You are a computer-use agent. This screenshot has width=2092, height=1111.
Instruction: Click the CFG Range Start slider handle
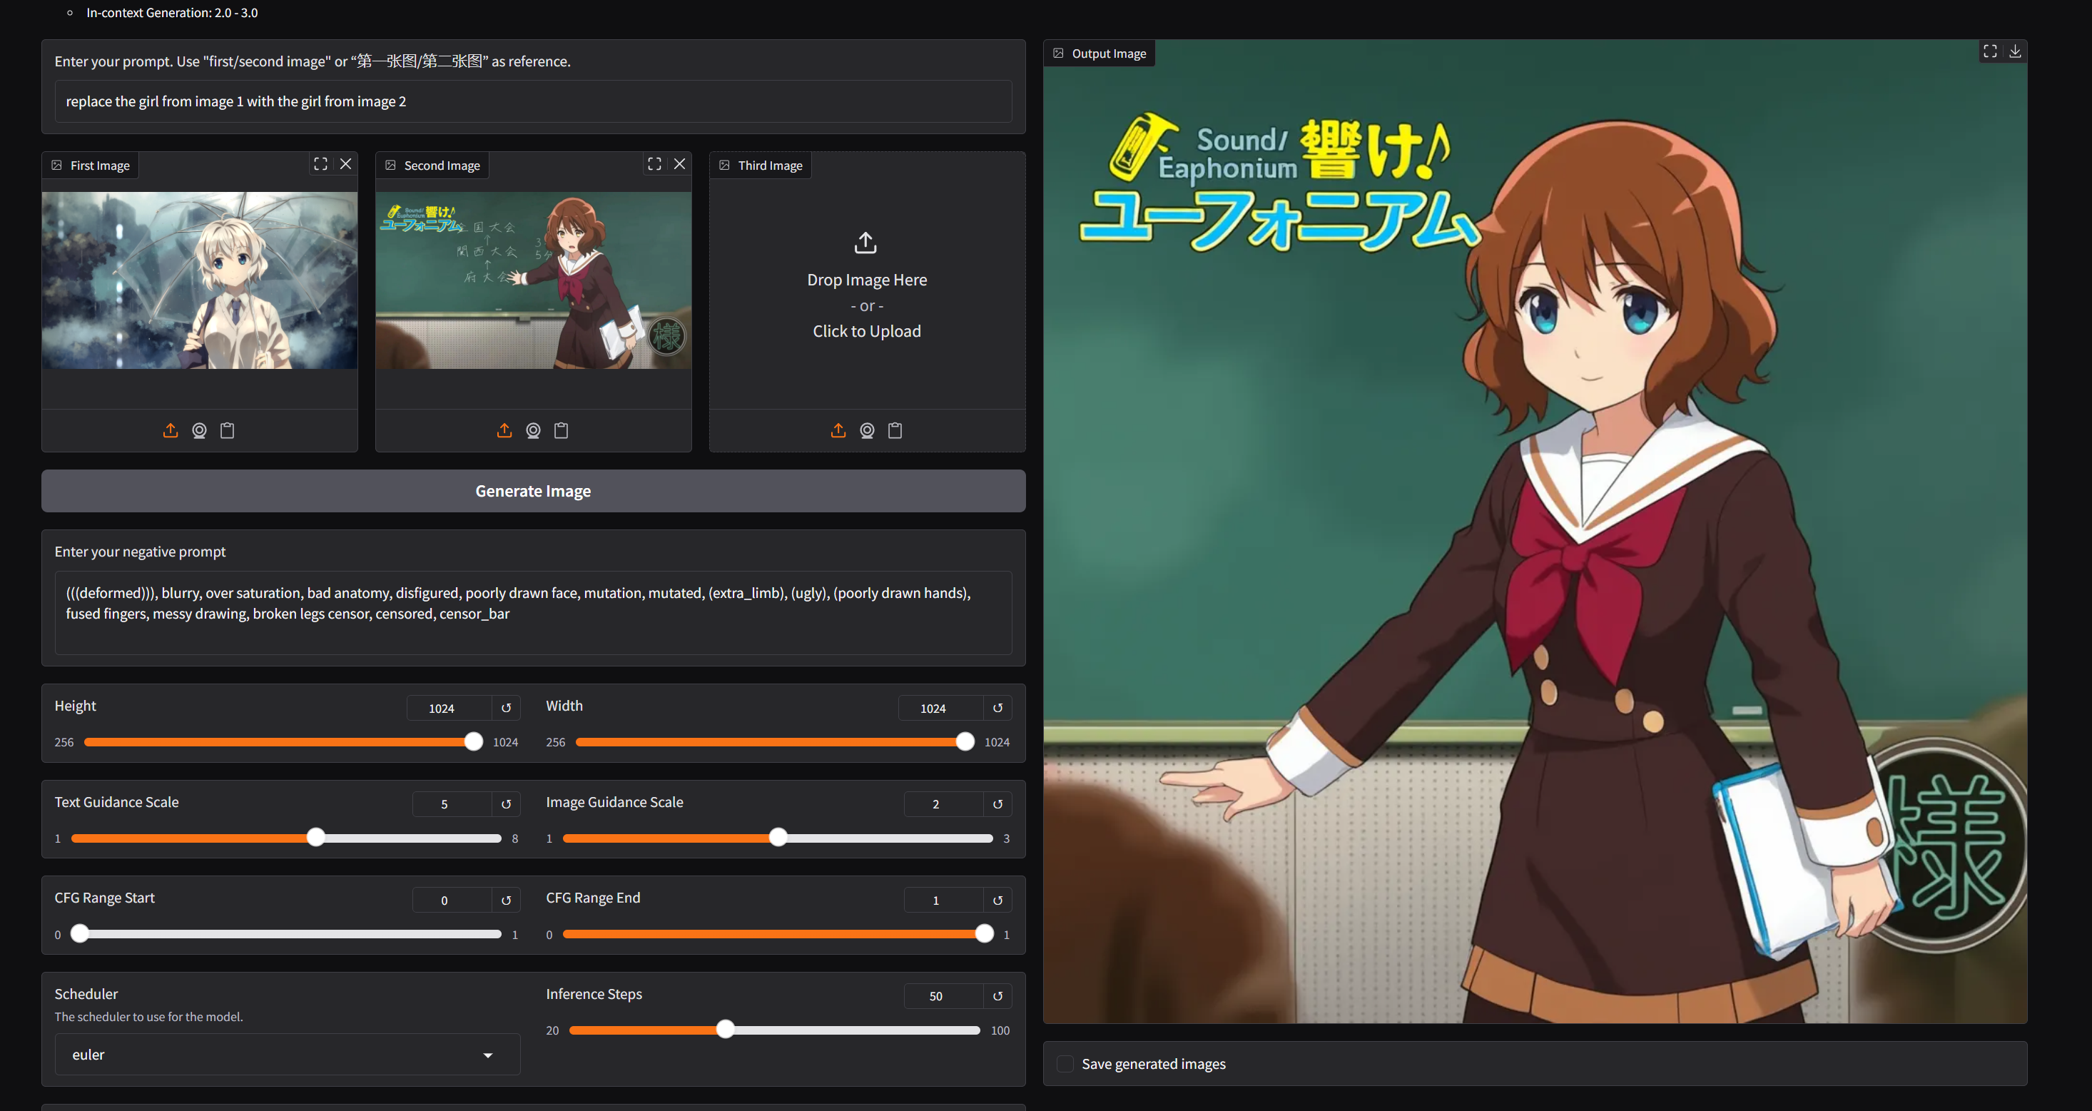coord(78,933)
